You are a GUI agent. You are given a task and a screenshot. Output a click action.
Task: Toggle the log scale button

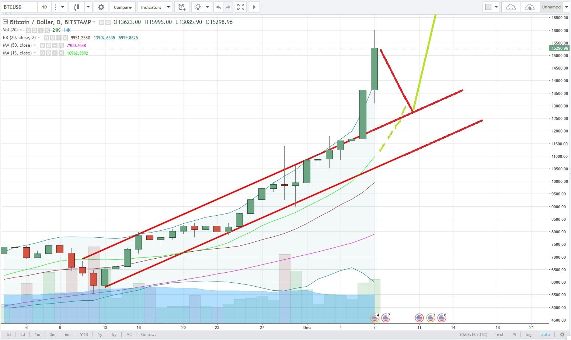529,334
